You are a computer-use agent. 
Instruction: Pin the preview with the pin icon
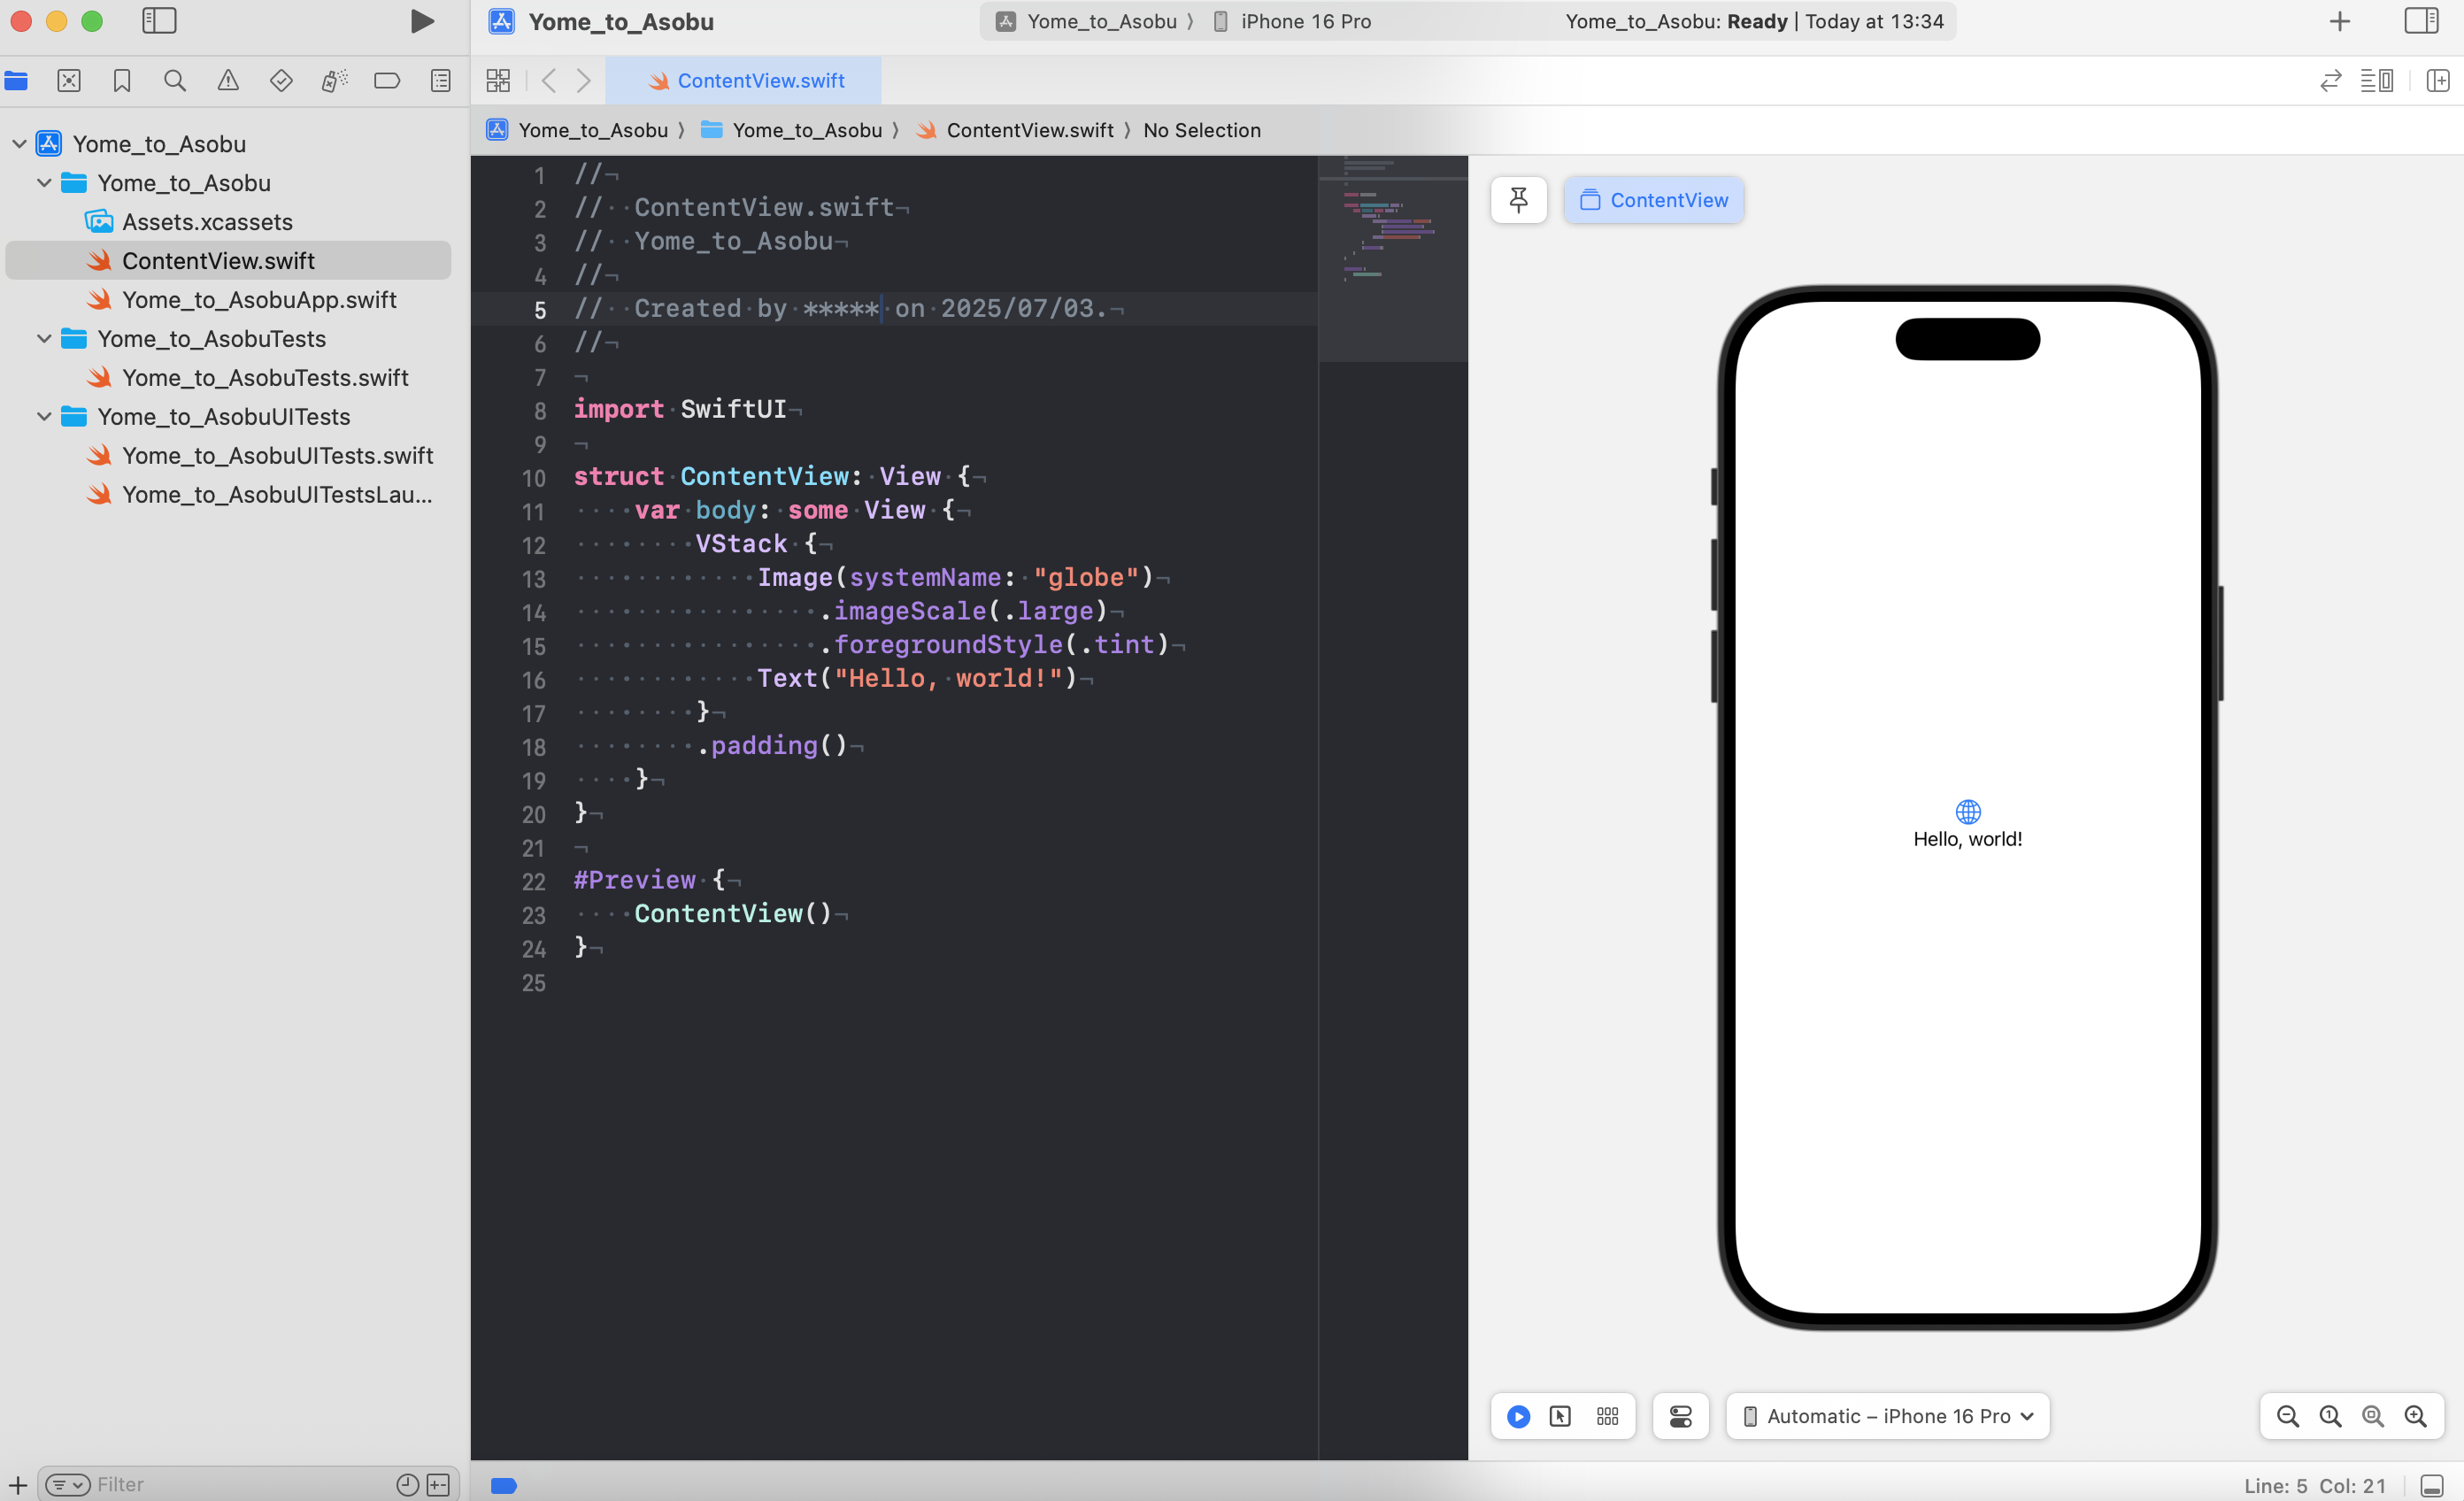click(x=1518, y=200)
